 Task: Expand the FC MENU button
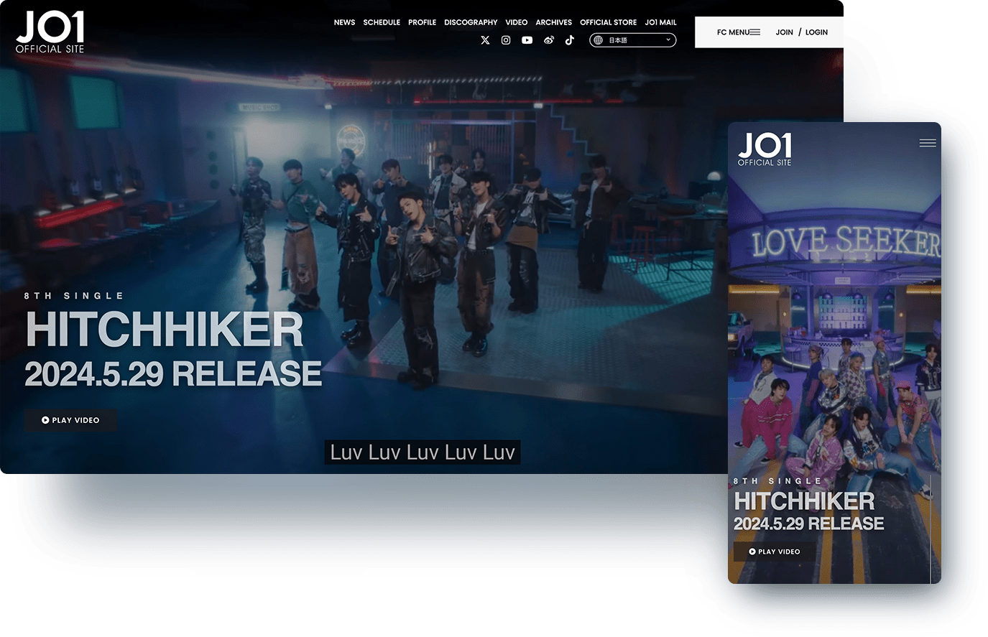coord(739,32)
